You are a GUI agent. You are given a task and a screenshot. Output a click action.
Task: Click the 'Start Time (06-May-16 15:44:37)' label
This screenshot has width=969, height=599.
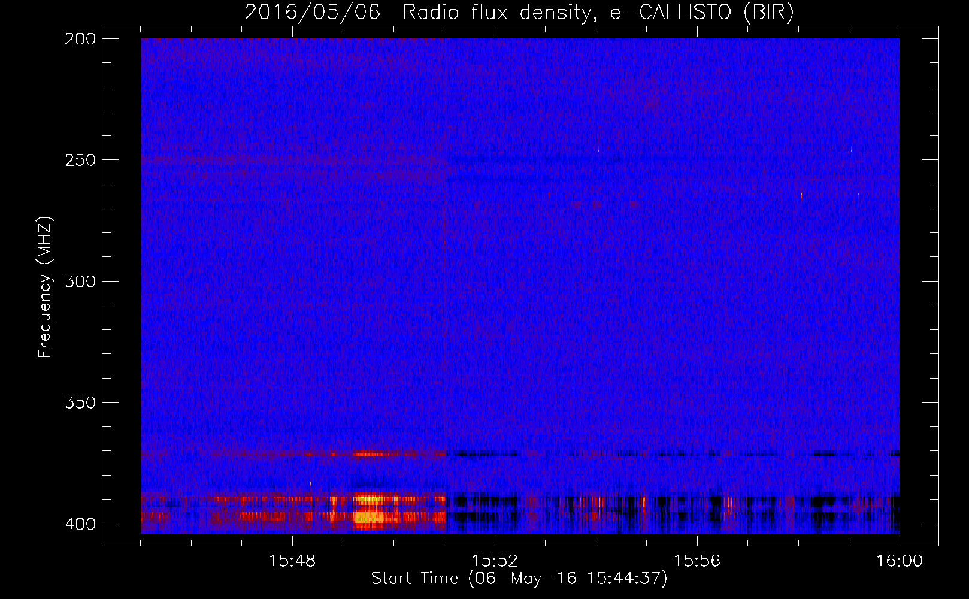coord(519,579)
